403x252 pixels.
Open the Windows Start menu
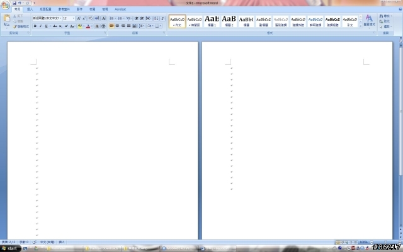coord(10,248)
